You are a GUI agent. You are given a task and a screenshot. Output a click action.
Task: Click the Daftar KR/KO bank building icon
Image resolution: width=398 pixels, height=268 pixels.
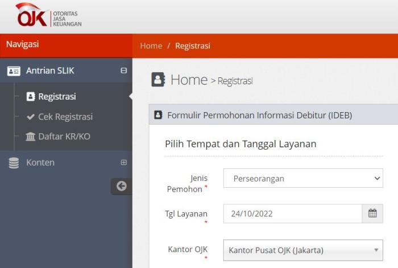pyautogui.click(x=31, y=137)
